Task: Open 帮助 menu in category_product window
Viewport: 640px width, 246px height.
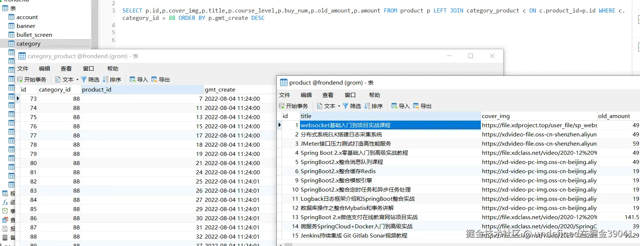Action: [x=113, y=69]
